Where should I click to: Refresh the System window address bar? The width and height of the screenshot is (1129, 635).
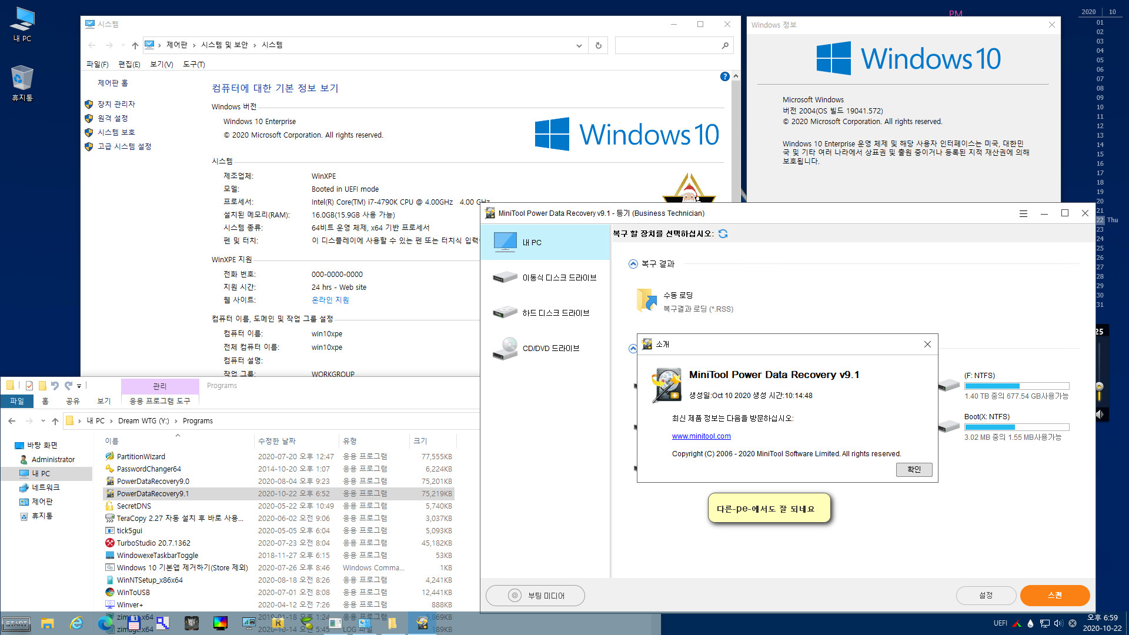[598, 45]
